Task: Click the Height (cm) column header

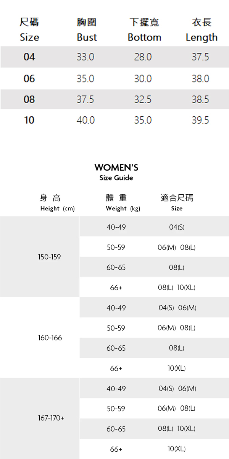Action: 57,208
